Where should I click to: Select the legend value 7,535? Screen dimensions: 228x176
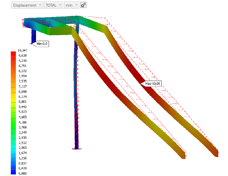point(22,81)
